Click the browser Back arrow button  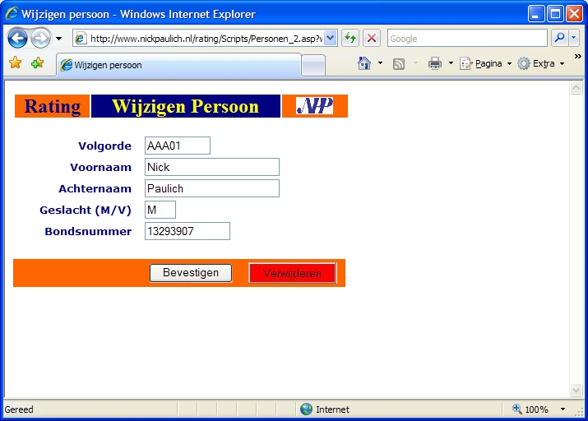18,39
